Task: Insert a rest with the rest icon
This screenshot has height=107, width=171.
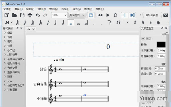Action: click(x=119, y=23)
